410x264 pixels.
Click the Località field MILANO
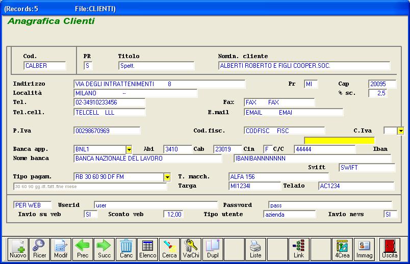click(136, 93)
